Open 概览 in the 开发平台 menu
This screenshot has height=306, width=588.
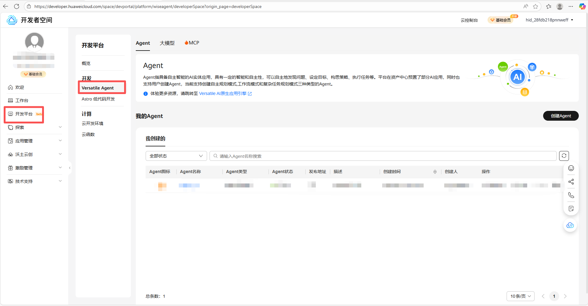tap(86, 63)
